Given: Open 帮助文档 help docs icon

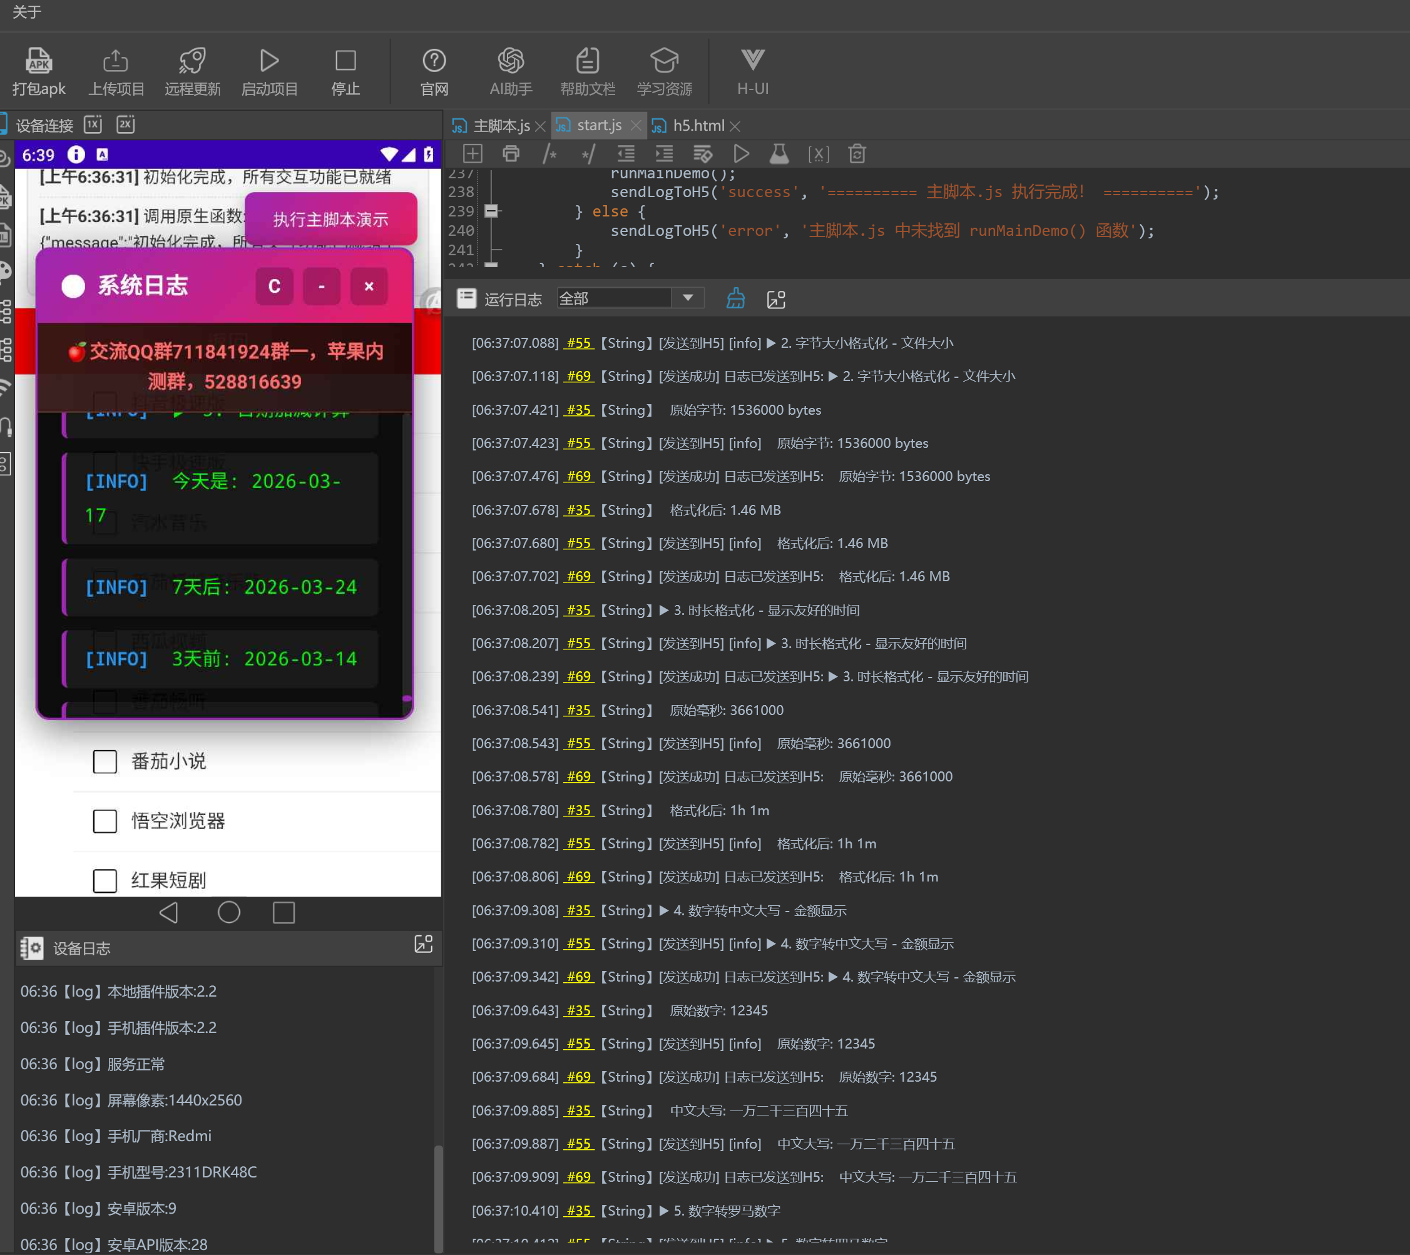Looking at the screenshot, I should pyautogui.click(x=587, y=61).
